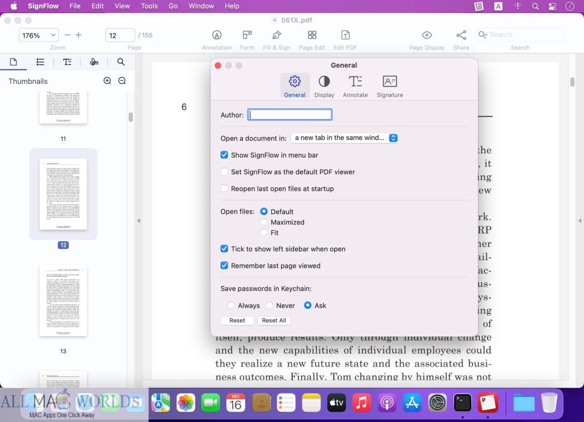
Task: Open the Tools menu
Action: click(149, 6)
